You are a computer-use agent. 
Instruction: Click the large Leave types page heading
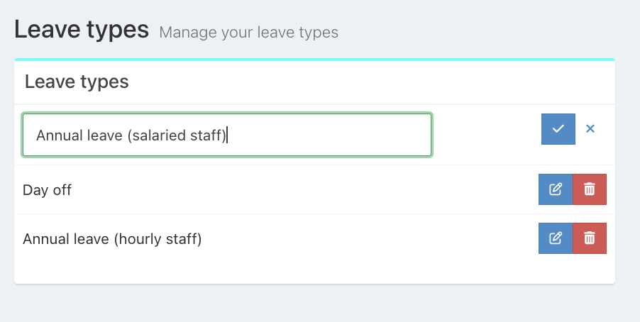(82, 30)
